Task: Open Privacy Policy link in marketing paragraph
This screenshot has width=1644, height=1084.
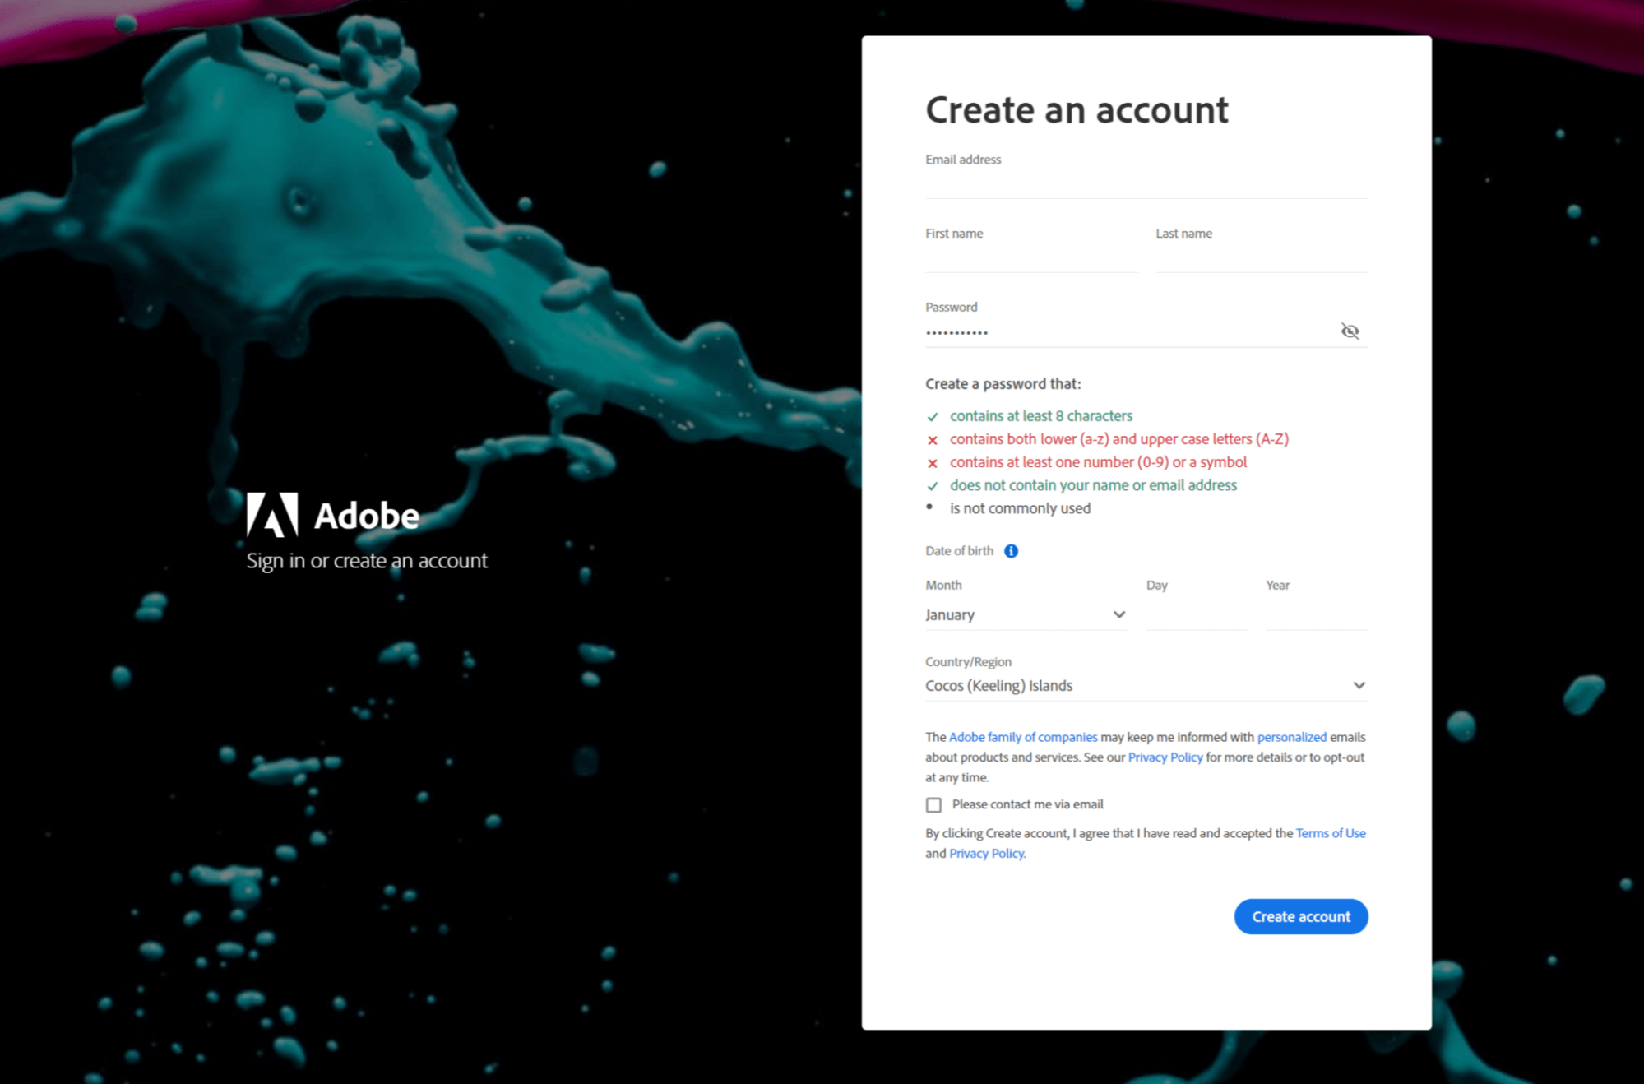Action: 1165,757
